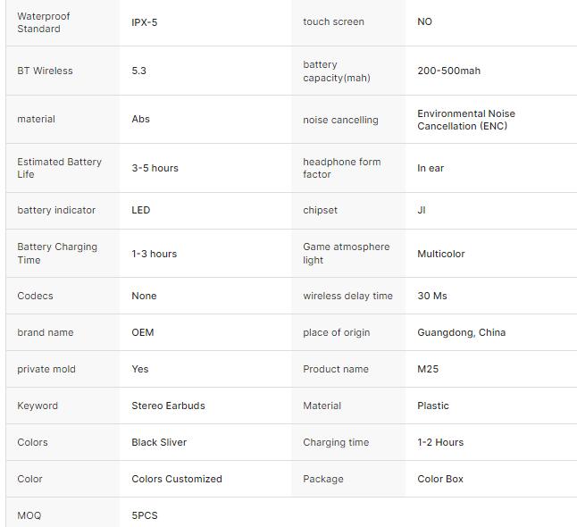
Task: Select the Stereo Earbuds keyword value
Action: pyautogui.click(x=168, y=406)
